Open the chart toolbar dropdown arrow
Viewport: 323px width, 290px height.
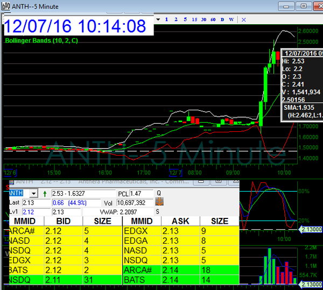[x=158, y=19]
